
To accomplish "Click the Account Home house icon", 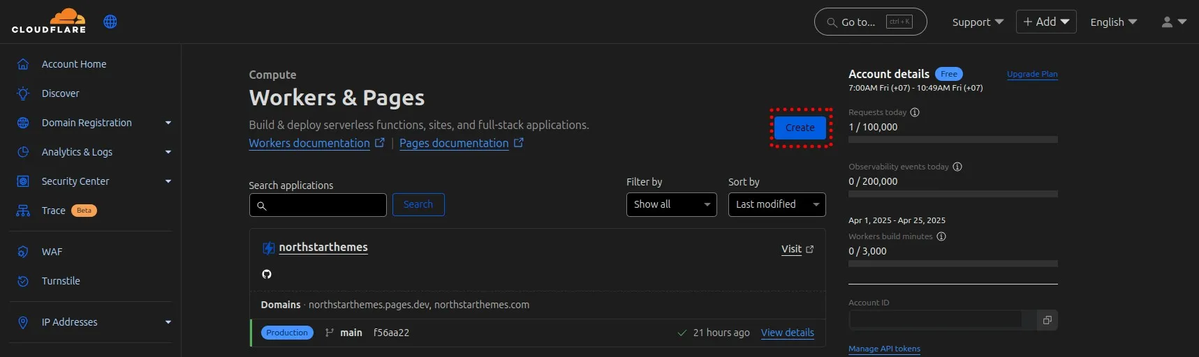I will [23, 64].
